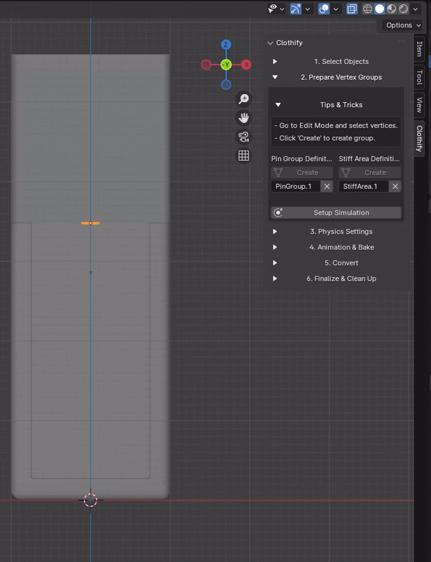This screenshot has height=562, width=431.
Task: Switch to Rendered viewport shading
Action: [x=404, y=9]
